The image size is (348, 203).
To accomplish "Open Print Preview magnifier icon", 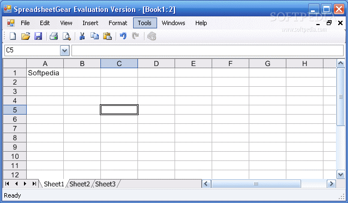I will 67,36.
